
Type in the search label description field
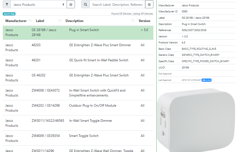click(x=117, y=5)
